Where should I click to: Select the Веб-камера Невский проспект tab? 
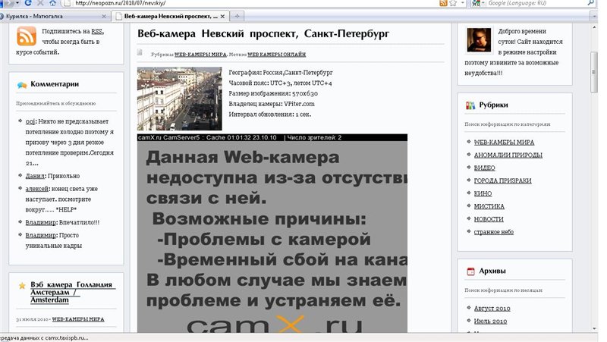(170, 16)
